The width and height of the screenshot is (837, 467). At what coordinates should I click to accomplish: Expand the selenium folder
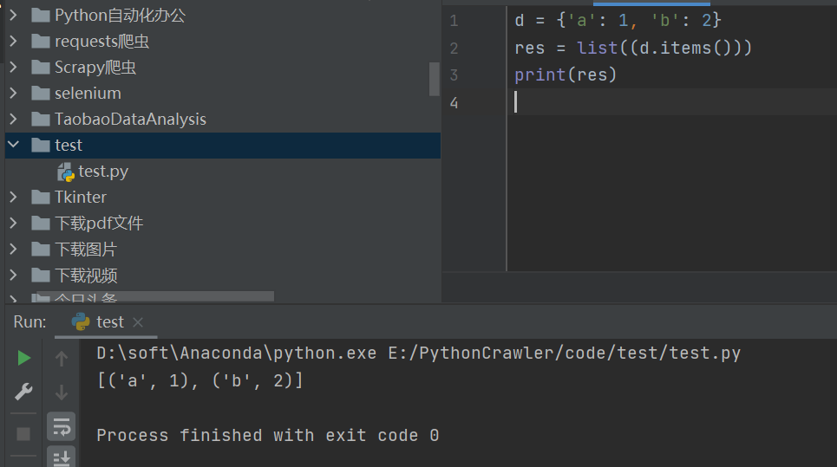point(13,93)
